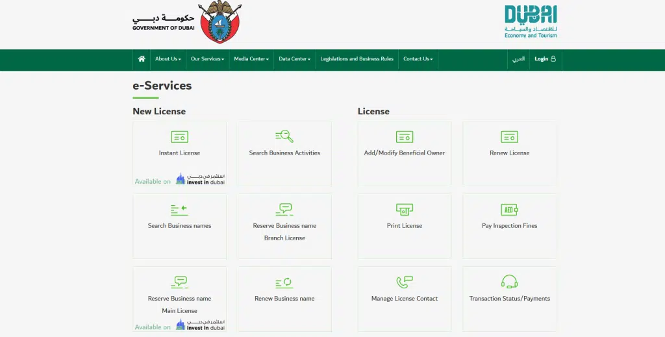Click the Reserve Business name Branch License icon

284,209
